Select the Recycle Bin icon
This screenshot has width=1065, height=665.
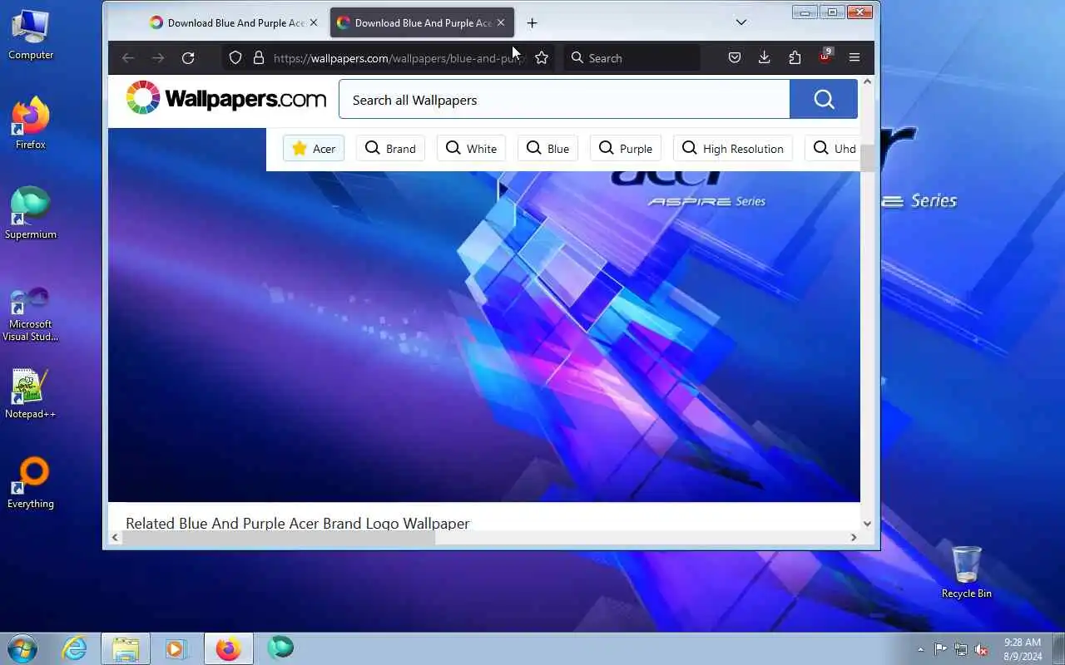coord(966,572)
